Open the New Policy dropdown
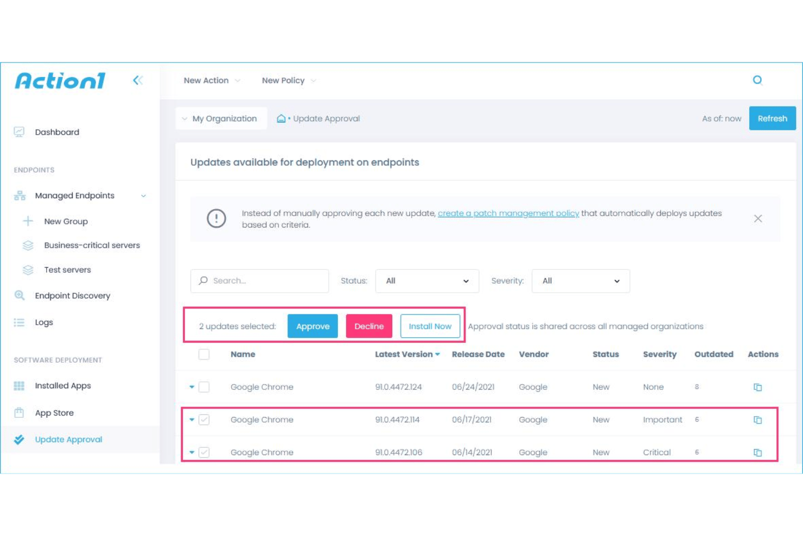This screenshot has width=803, height=536. tap(289, 80)
